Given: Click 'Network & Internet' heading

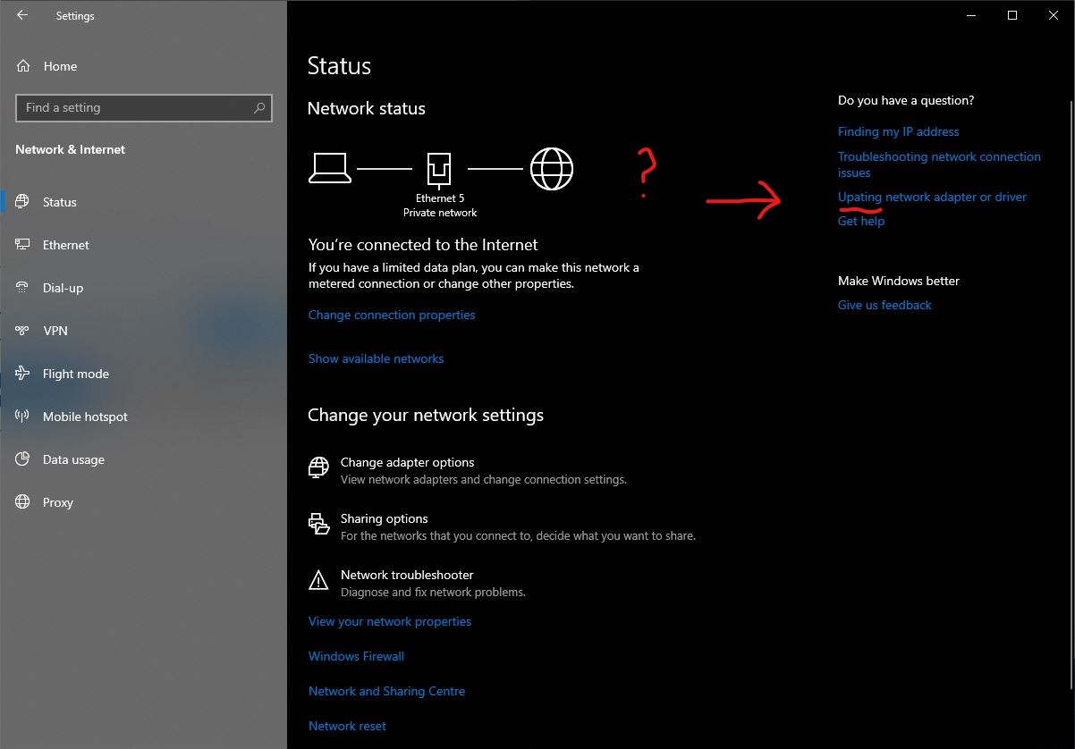Looking at the screenshot, I should point(70,149).
